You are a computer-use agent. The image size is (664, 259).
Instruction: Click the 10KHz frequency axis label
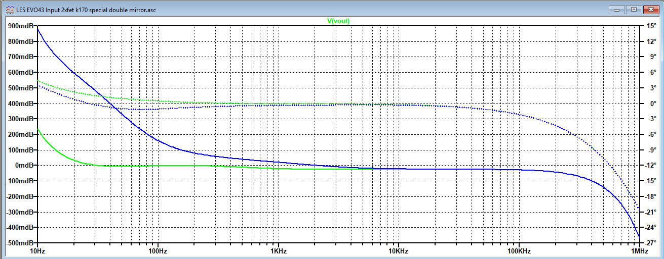398,251
